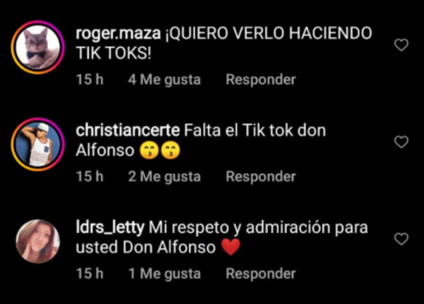Click the "Mi respeto y admiración" comment text
The width and height of the screenshot is (424, 304).
tap(222, 237)
